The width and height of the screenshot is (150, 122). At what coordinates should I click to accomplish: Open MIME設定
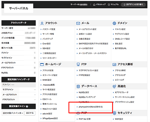47,80
